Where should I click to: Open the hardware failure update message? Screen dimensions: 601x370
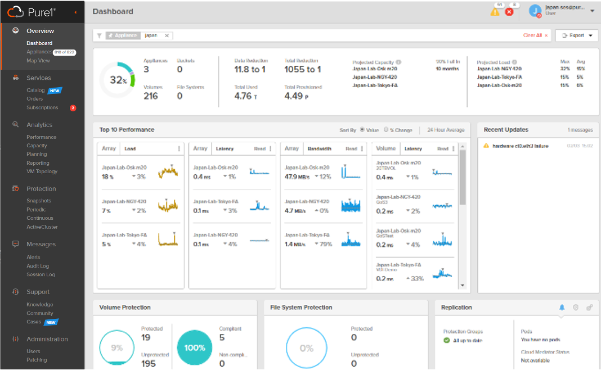click(x=520, y=146)
